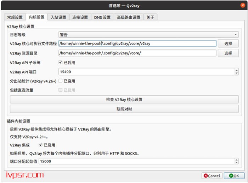The image size is (248, 183).
Task: Decrease the 端口分配起始值 value
Action: (237, 163)
